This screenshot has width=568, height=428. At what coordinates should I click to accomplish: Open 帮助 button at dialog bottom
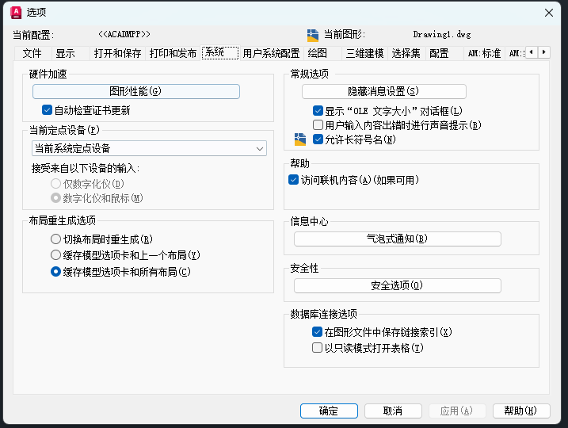point(521,411)
